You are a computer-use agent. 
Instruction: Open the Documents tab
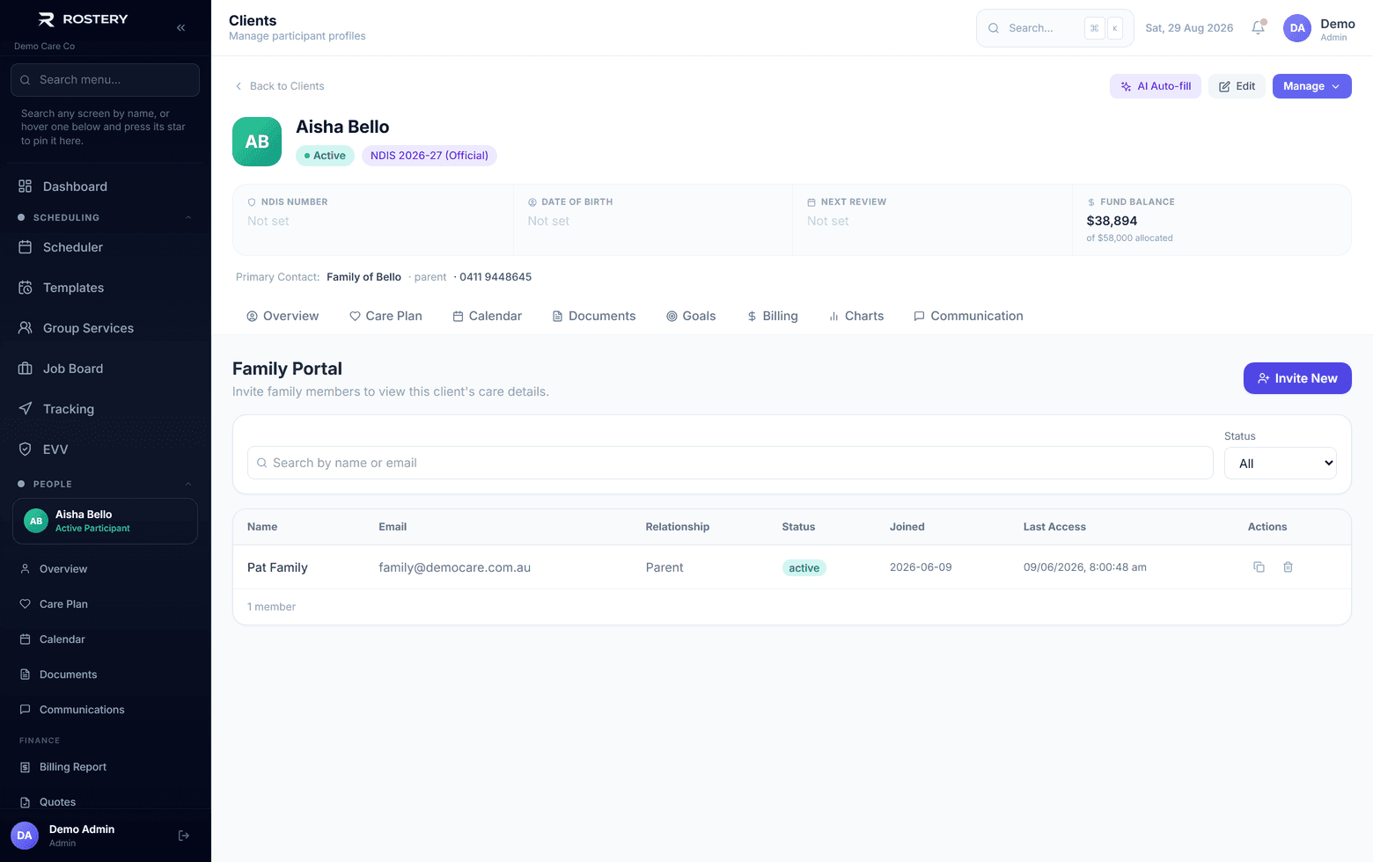594,316
